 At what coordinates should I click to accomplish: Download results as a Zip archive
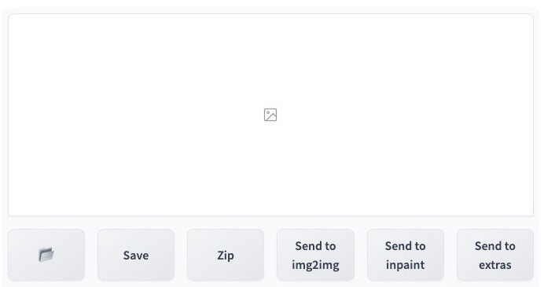point(226,255)
